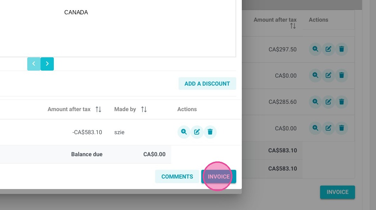The height and width of the screenshot is (210, 376).
Task: Click trash icon in last CA$0.00 row
Action: point(341,128)
